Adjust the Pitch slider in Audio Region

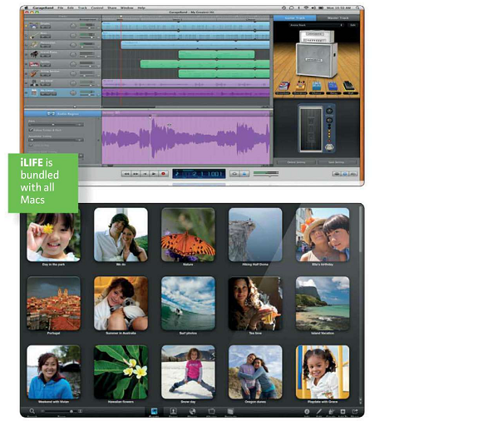[57, 125]
